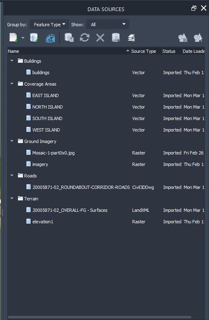Click the grayed database export icon
This screenshot has width=209, height=320.
(x=116, y=38)
